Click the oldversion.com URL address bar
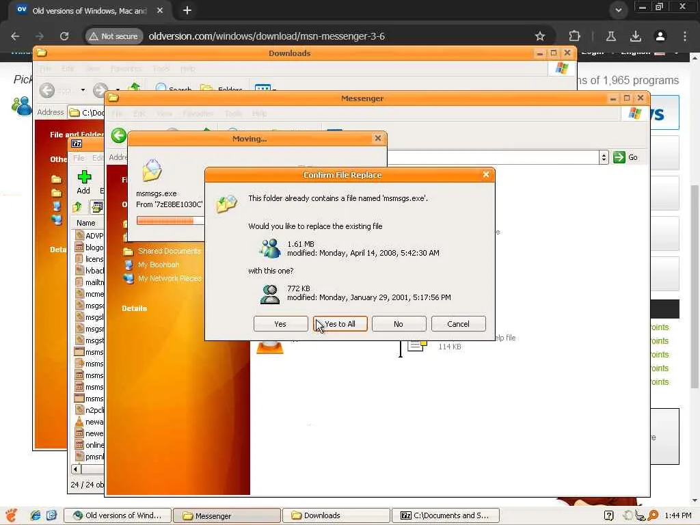This screenshot has width=700, height=525. pyautogui.click(x=267, y=36)
